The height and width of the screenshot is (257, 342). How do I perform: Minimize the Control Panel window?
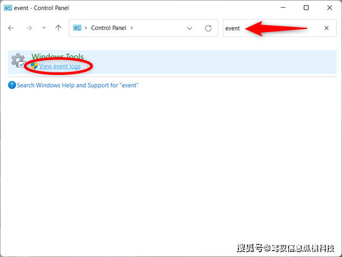283,7
